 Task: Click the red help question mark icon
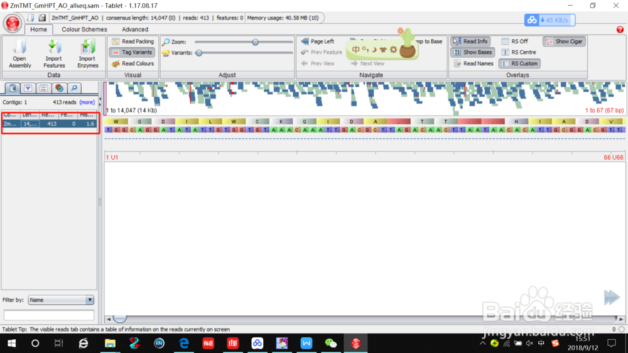click(620, 29)
